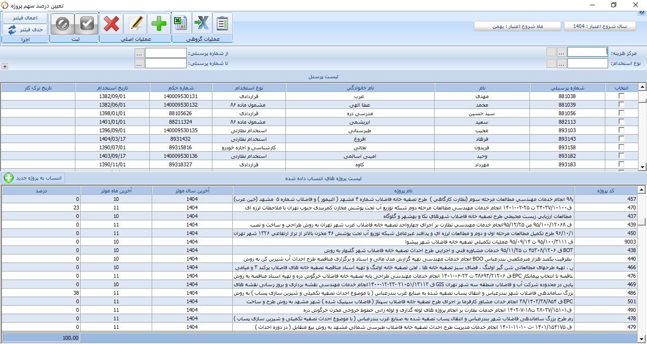Select project row with code 470
This screenshot has height=344, width=647.
point(320,208)
